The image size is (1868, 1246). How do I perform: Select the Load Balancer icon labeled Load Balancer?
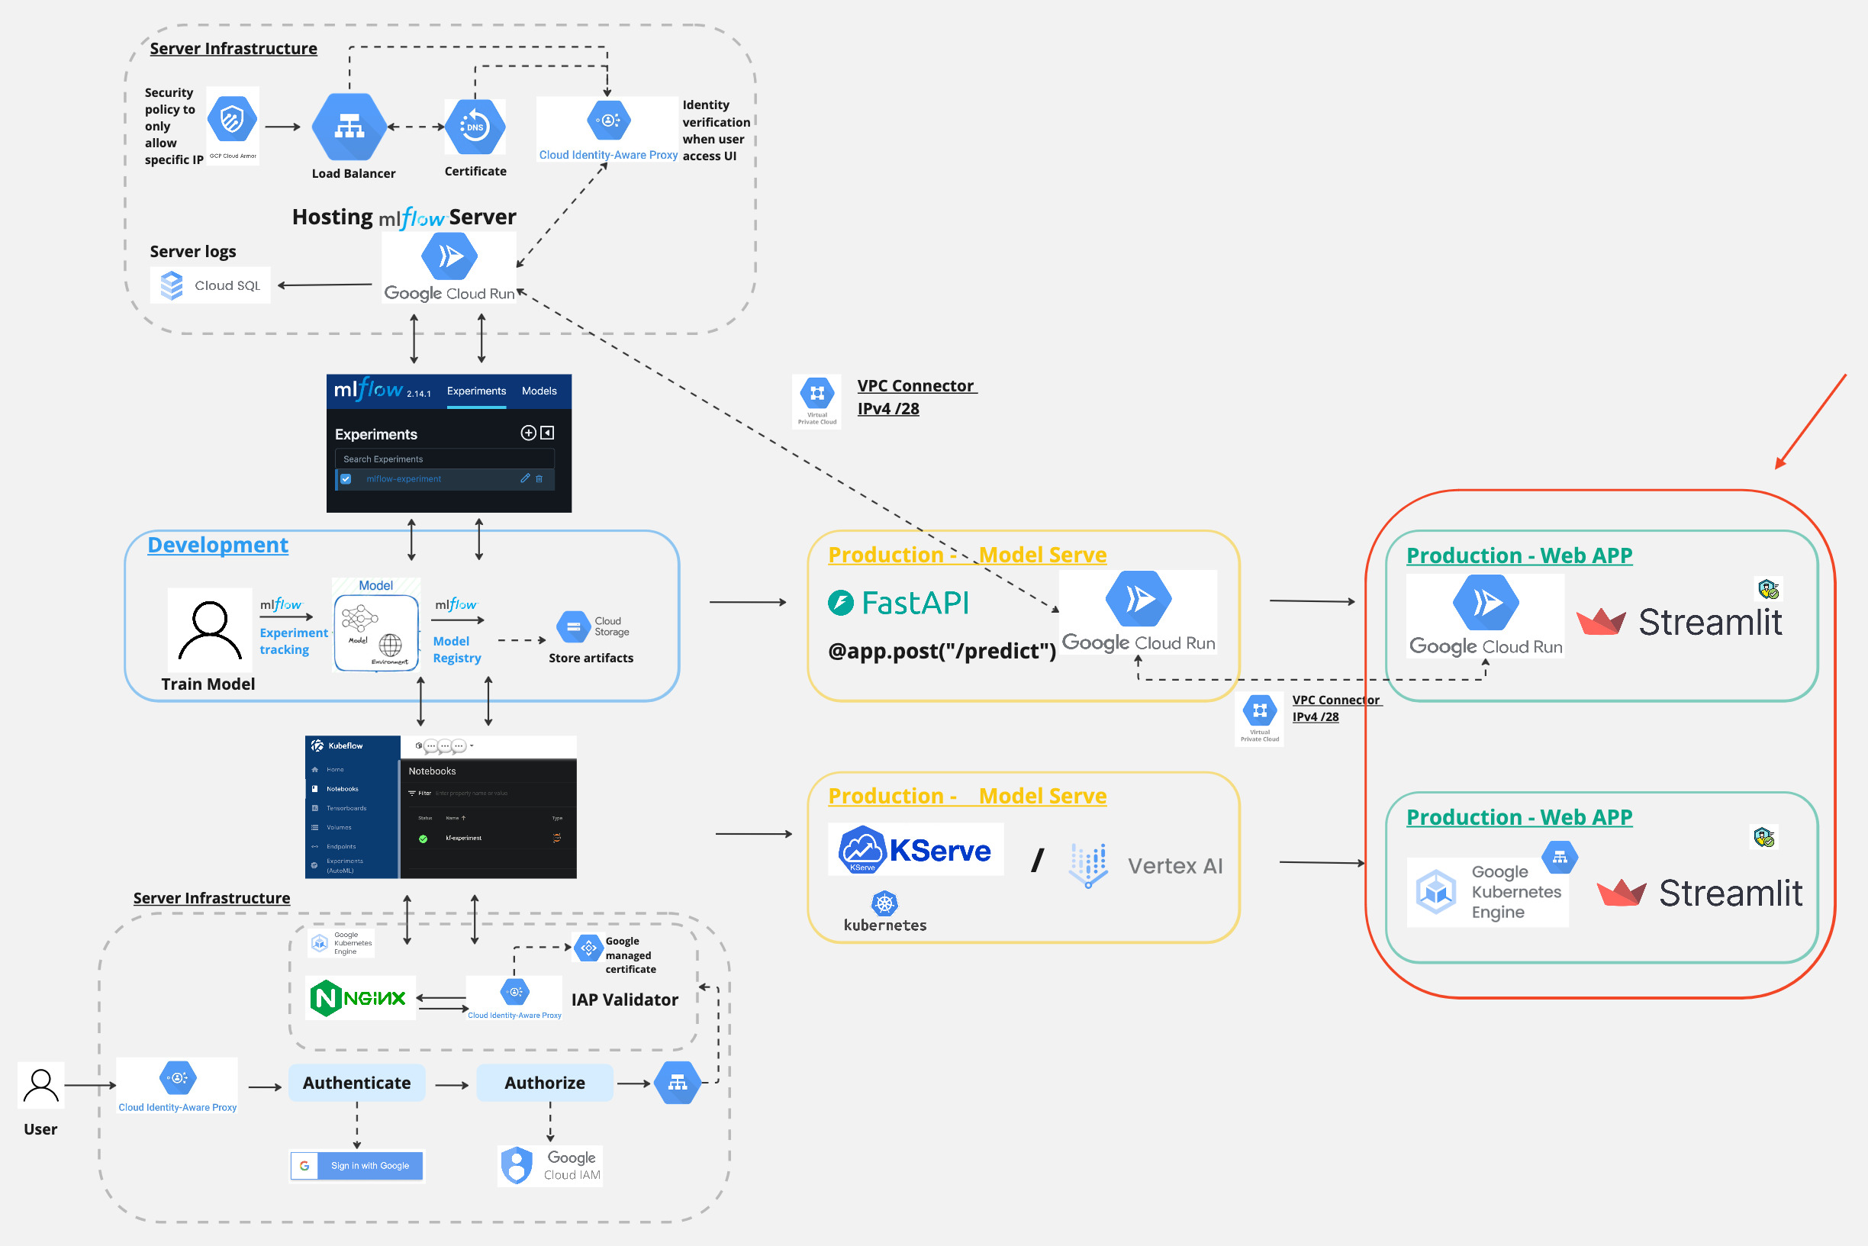click(349, 127)
